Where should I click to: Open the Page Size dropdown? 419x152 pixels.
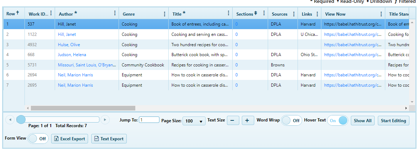(195, 121)
